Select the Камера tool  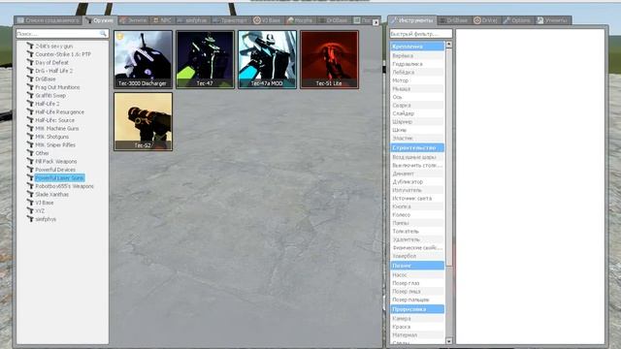pos(417,319)
